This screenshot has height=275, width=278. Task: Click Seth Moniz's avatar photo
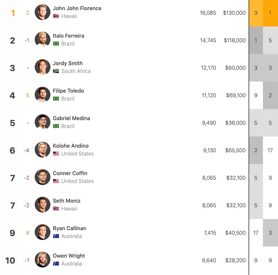pos(43,205)
